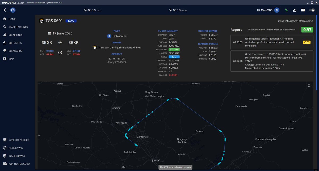Screen dimensions: 319x171
Task: Click the TGS airline logo beside flight number
Action: (41, 21)
